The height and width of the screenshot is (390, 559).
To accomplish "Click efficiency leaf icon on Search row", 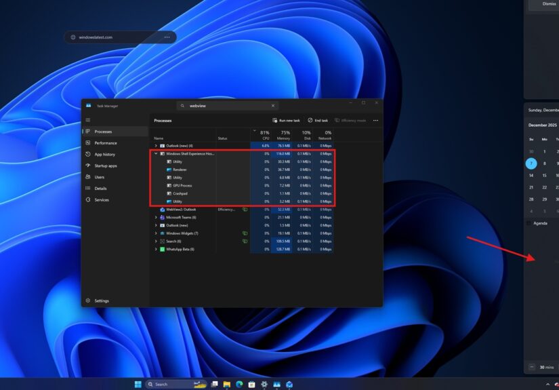I will [x=245, y=241].
